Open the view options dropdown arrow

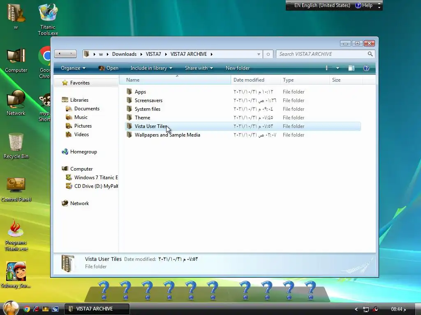click(338, 68)
